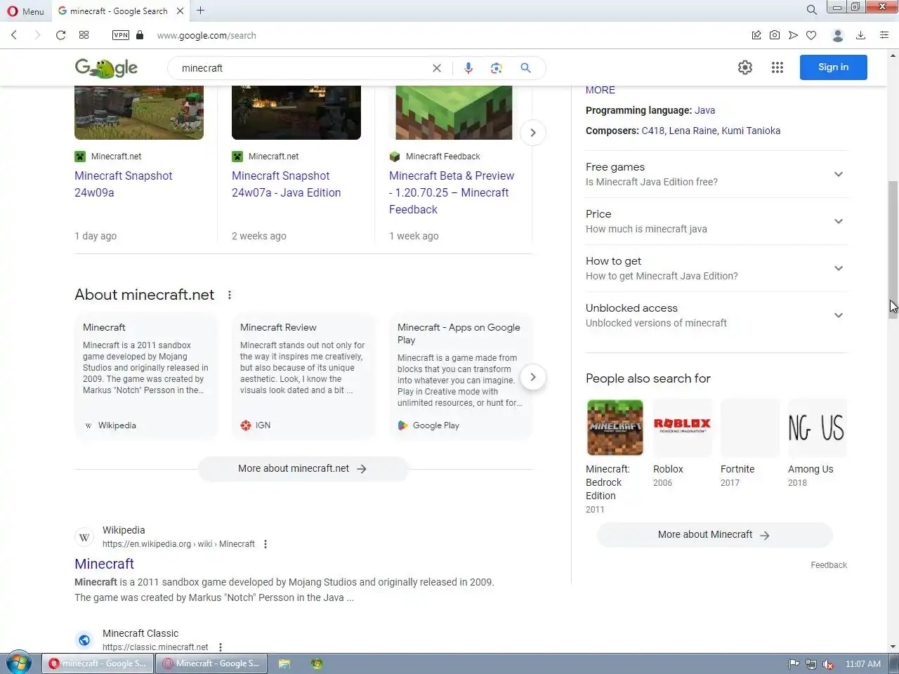Open Opera send flow arrow icon
Image resolution: width=899 pixels, height=674 pixels.
pyautogui.click(x=793, y=35)
